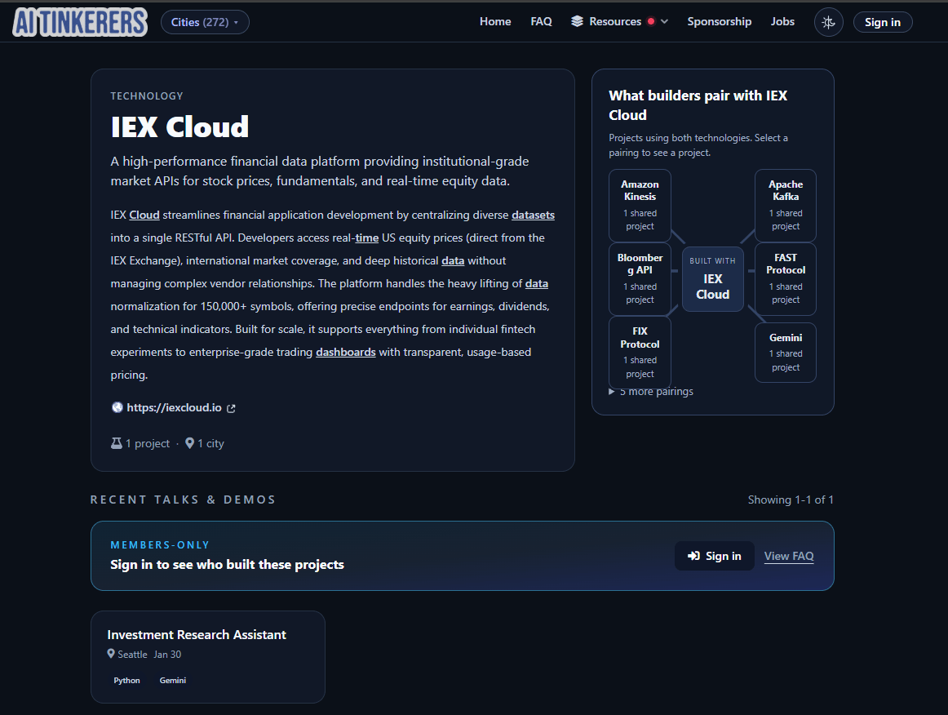The width and height of the screenshot is (948, 715).
Task: Click the map pin icon next to 1 city
Action: pos(190,443)
